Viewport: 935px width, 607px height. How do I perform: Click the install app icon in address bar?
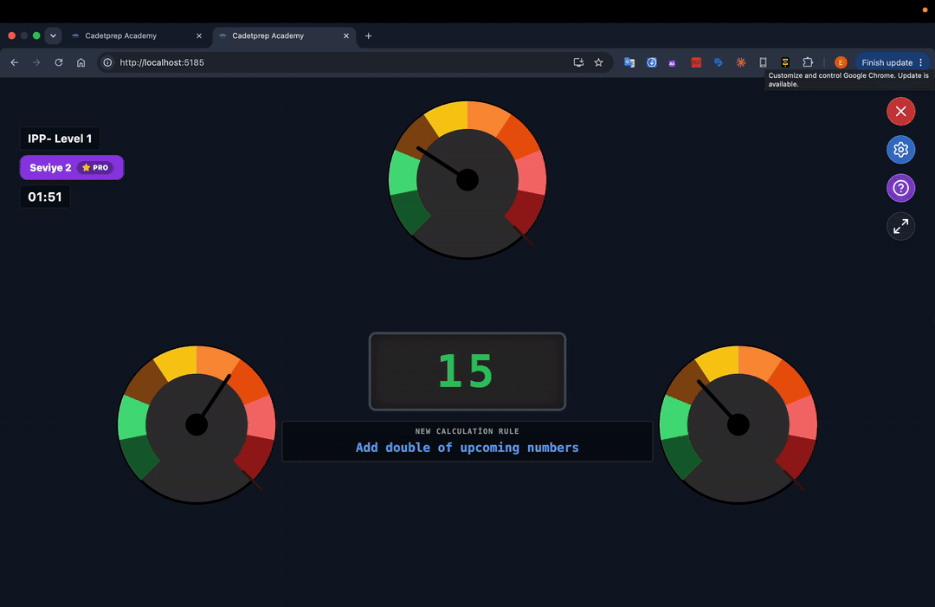(x=578, y=62)
